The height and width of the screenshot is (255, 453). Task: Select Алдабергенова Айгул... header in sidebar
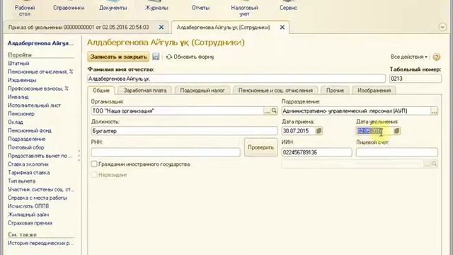pyautogui.click(x=40, y=43)
